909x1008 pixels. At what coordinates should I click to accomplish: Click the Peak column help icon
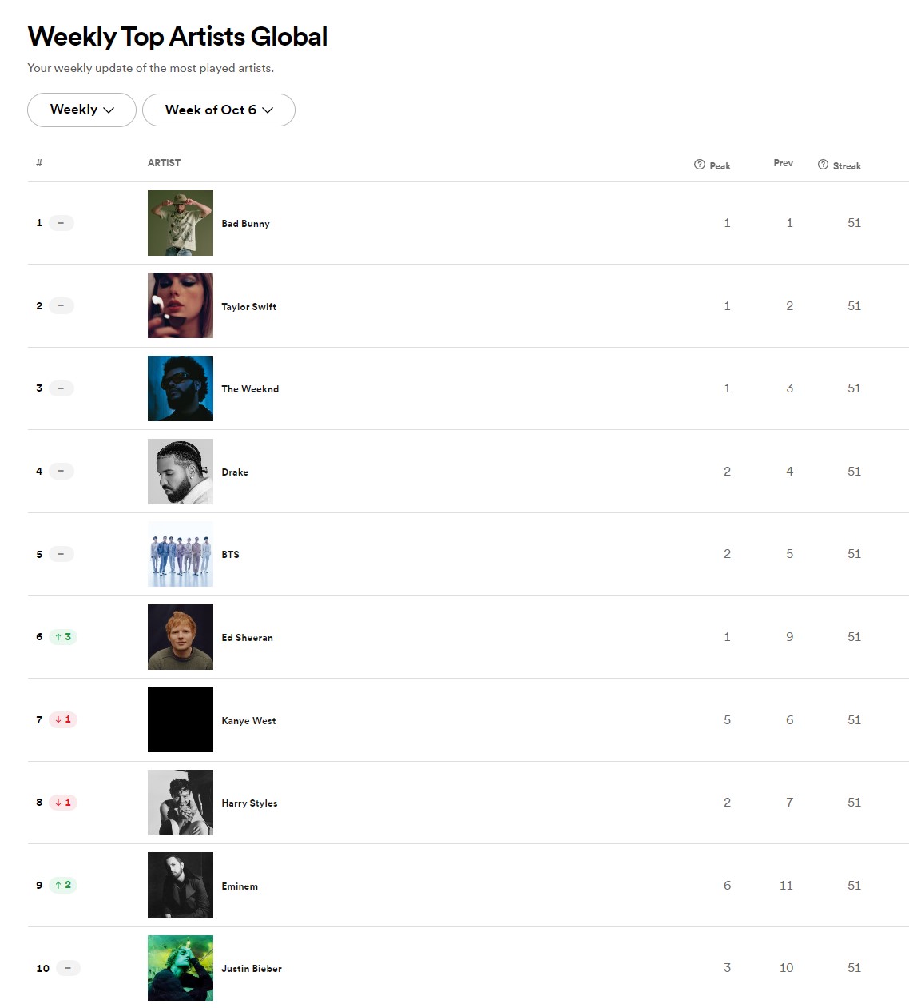tap(699, 165)
